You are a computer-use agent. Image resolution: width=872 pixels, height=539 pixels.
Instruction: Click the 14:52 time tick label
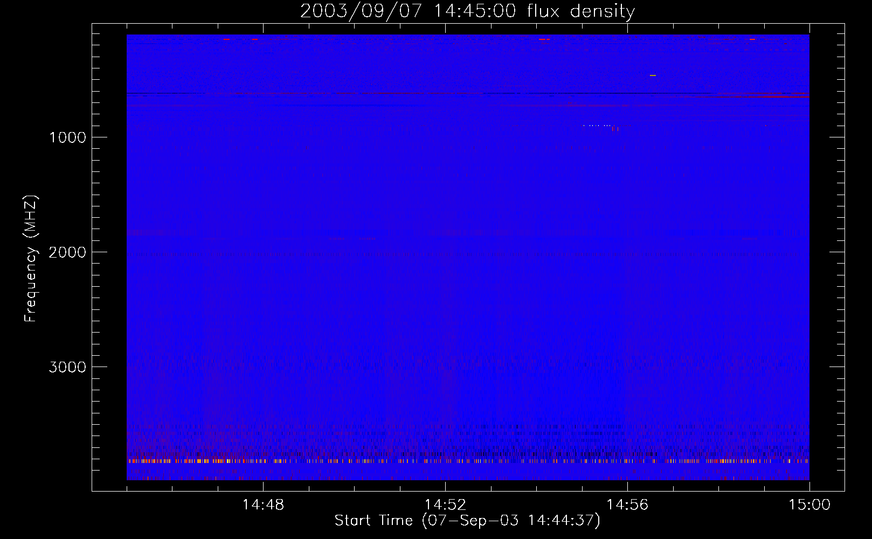(x=445, y=505)
